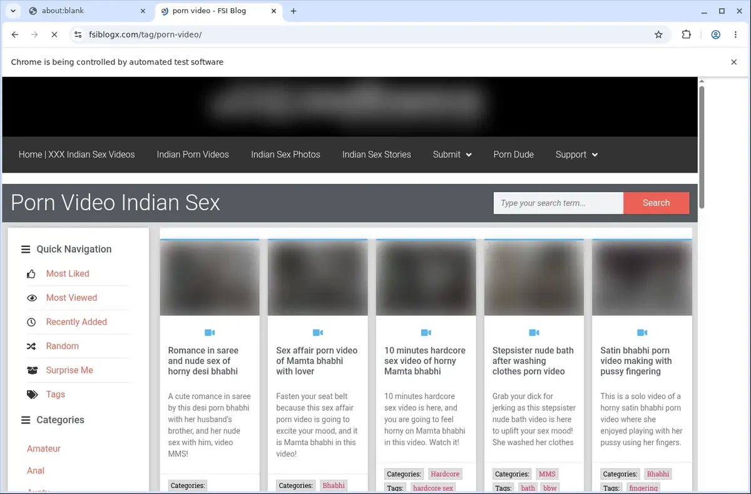Click the address bar URL
Viewport: 751px width, 494px height.
(x=144, y=35)
